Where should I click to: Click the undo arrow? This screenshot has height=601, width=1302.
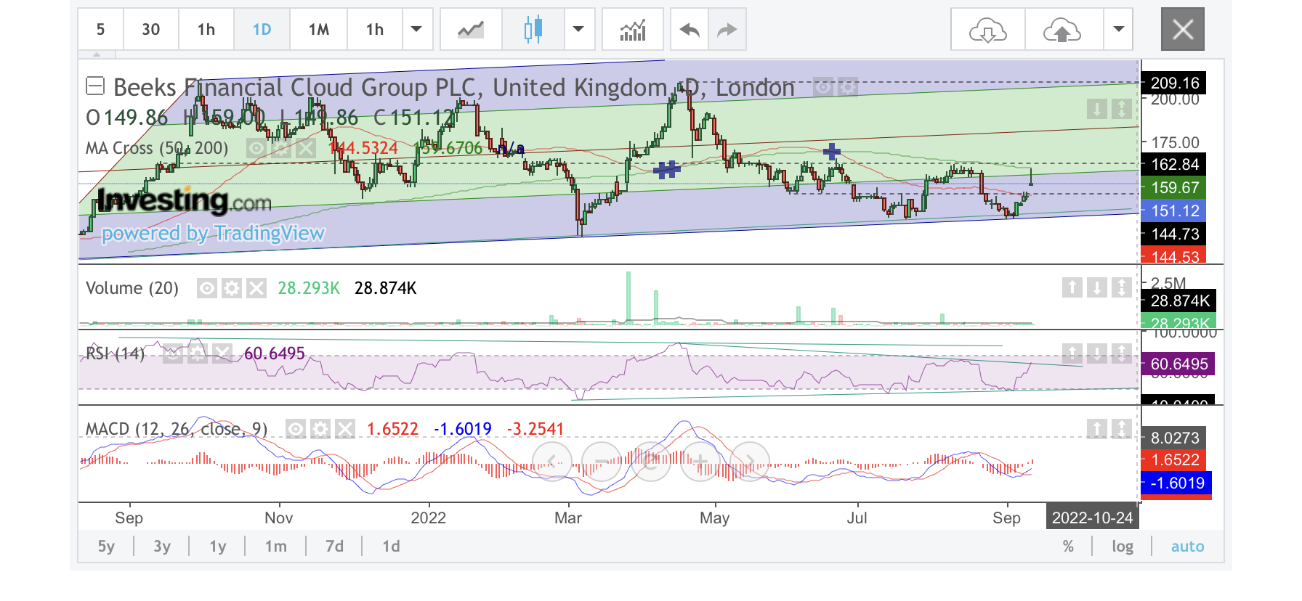pos(690,30)
